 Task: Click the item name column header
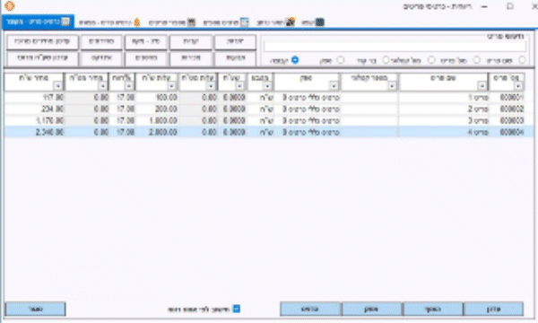pos(443,82)
